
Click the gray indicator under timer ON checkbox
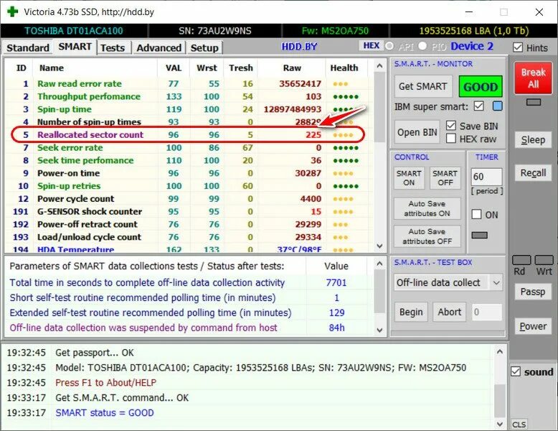[479, 236]
